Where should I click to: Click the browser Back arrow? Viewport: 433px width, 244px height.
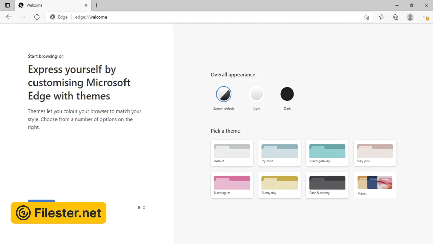(x=9, y=17)
